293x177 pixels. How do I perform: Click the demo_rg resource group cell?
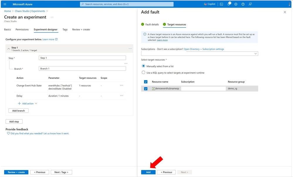point(232,88)
